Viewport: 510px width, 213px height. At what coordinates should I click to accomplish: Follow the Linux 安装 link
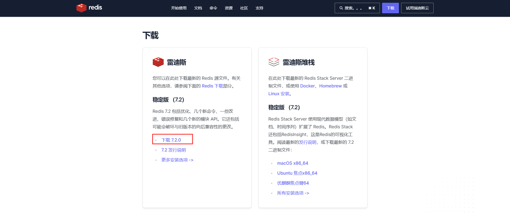279,94
